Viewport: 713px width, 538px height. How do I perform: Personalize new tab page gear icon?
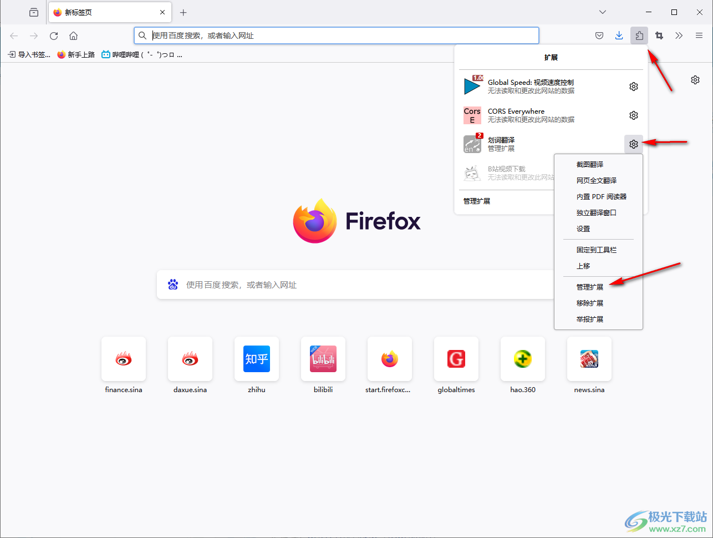695,80
